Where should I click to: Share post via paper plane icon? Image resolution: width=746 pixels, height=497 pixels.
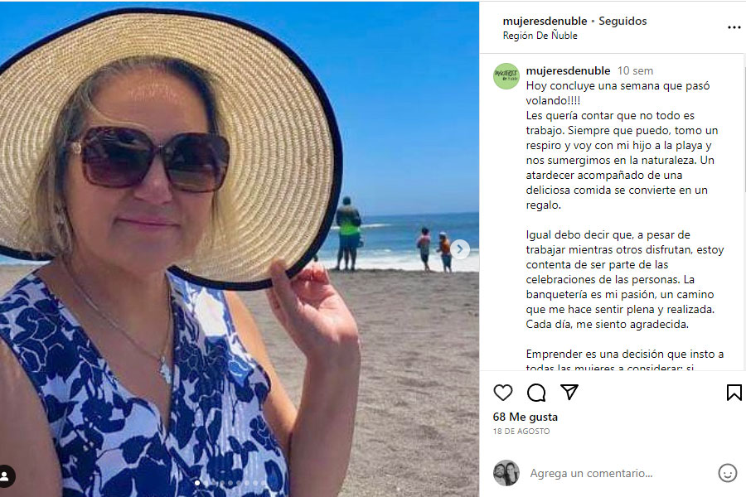point(569,392)
